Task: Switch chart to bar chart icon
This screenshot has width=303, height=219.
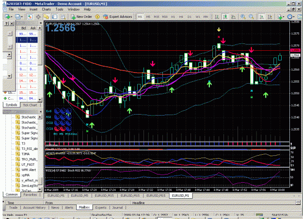Action: pos(217,17)
